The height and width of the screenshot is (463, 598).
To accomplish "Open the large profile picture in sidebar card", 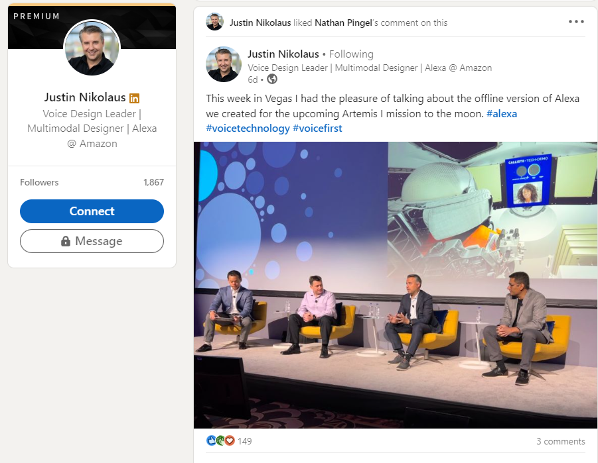I will (92, 48).
